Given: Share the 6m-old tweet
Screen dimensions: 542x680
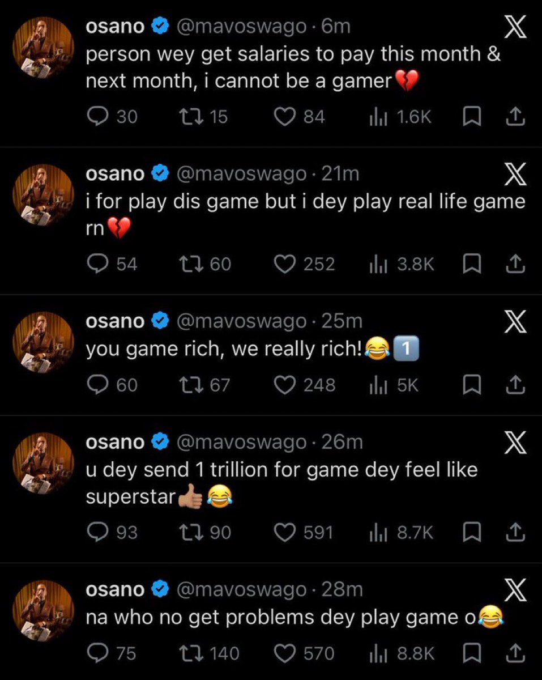Looking at the screenshot, I should coord(514,117).
